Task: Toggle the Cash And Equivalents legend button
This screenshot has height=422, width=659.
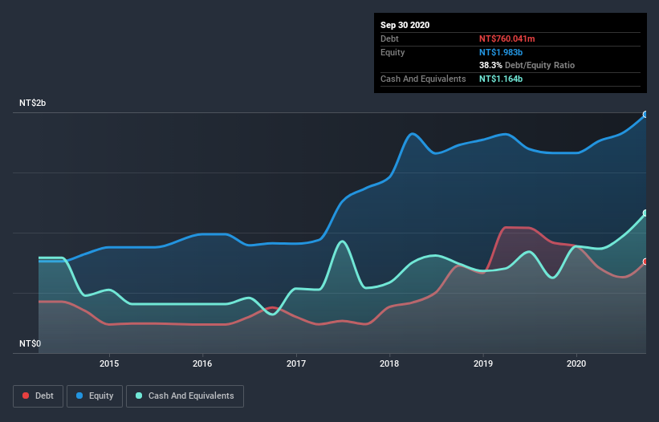Action: point(185,396)
